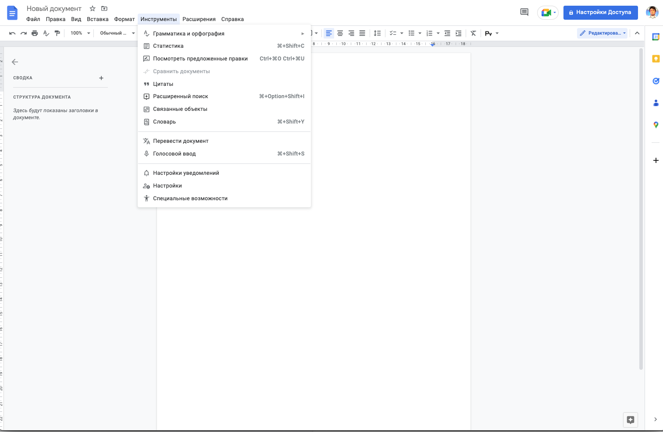Click the redo arrow icon
This screenshot has height=432, width=663.
pos(24,33)
